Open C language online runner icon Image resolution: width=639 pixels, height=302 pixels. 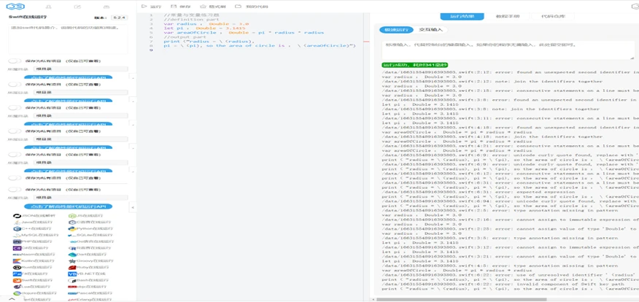72,222
